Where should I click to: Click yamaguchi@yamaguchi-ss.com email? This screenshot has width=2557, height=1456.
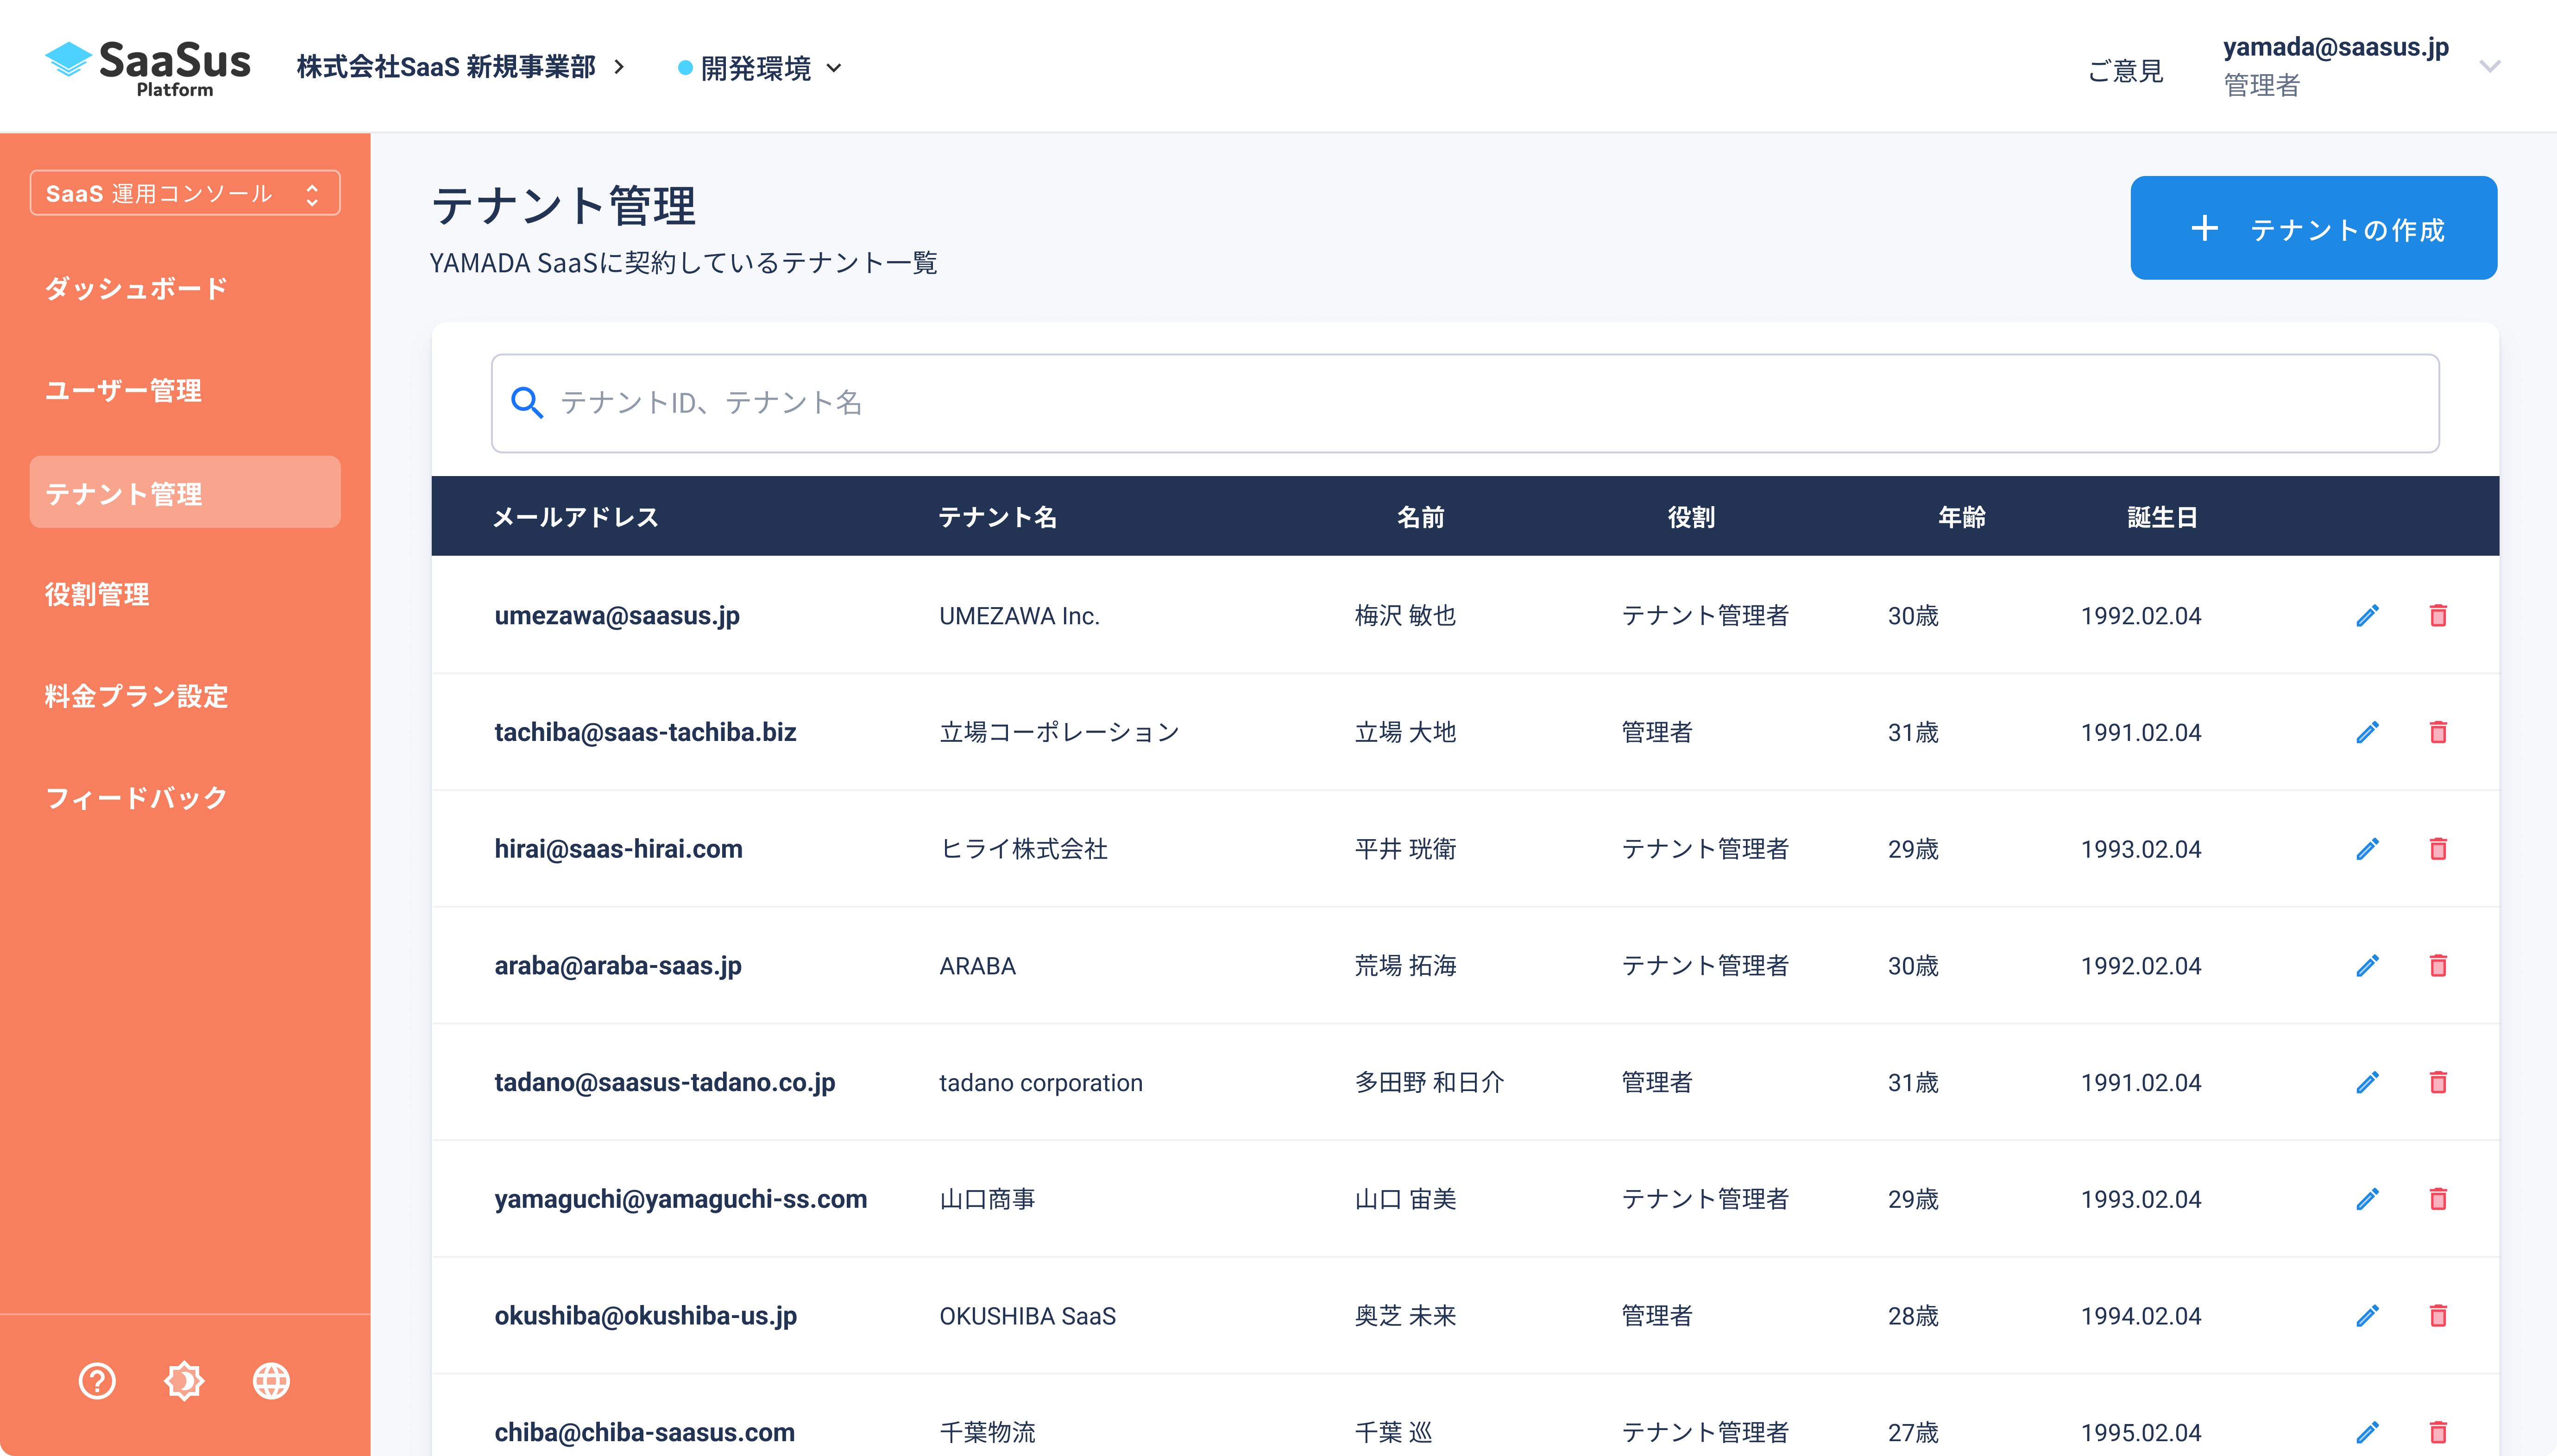click(x=680, y=1199)
